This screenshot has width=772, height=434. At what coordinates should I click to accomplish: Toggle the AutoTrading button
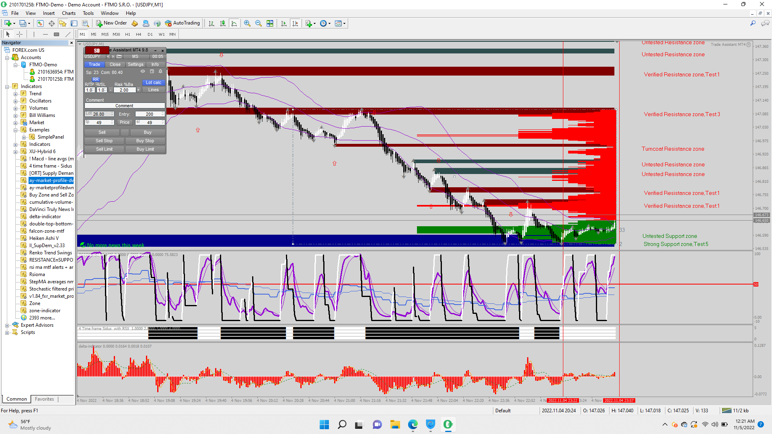click(x=182, y=23)
